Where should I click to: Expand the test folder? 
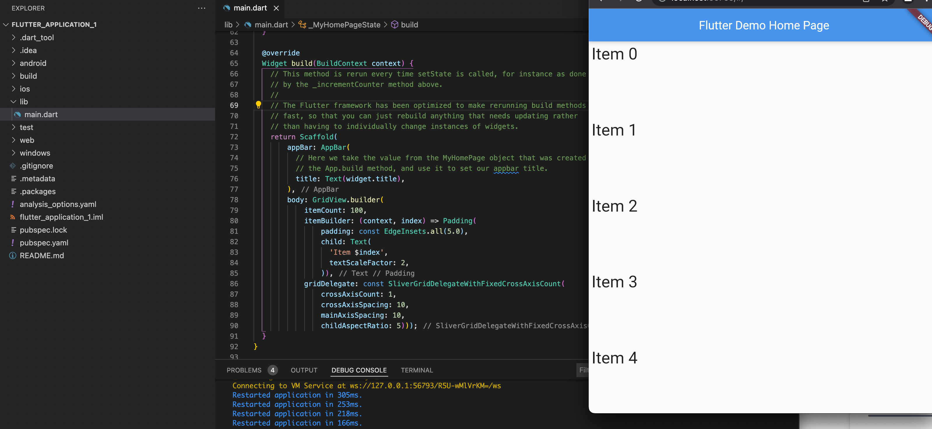click(13, 127)
